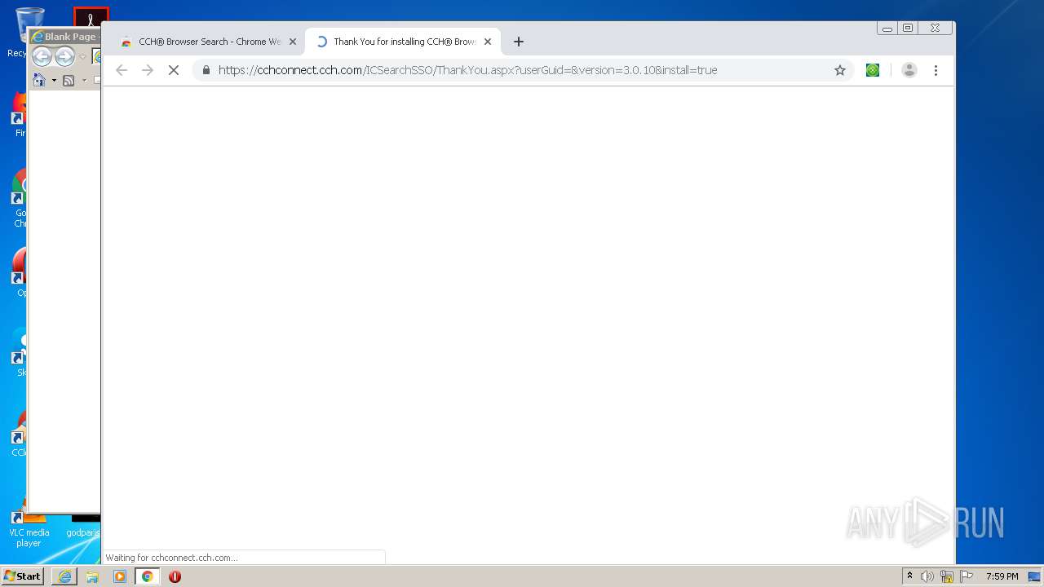Open the green CCH Browser Search extension

(x=873, y=70)
